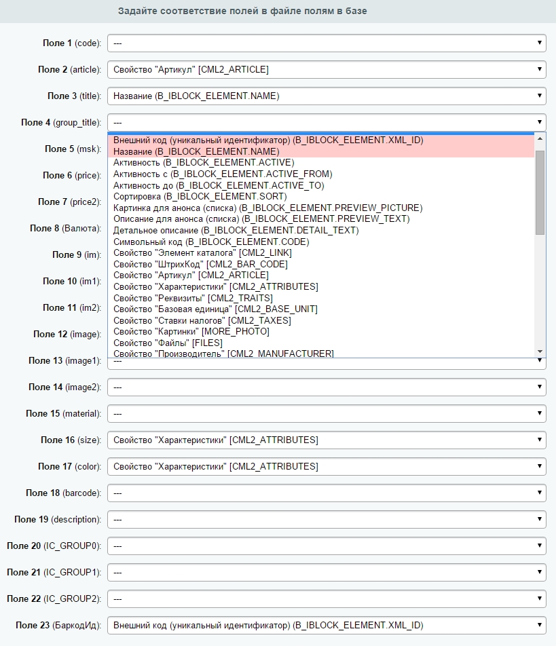
Task: Select 'Активность (B_IBLOCK_ELEMENT.ACTIVE)' option
Action: click(x=204, y=163)
